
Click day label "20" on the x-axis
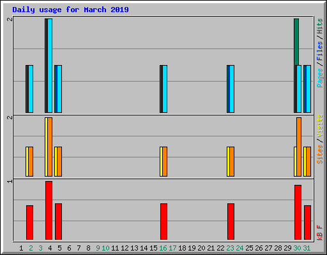click(x=201, y=248)
